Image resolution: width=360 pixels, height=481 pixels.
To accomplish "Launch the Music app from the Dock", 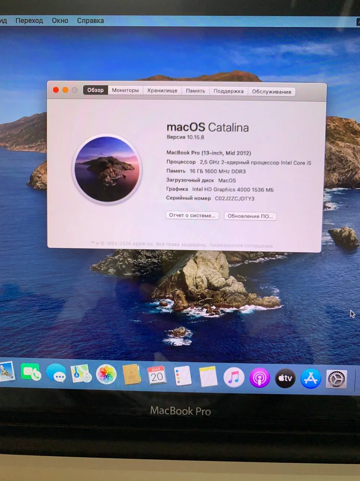I will point(234,377).
